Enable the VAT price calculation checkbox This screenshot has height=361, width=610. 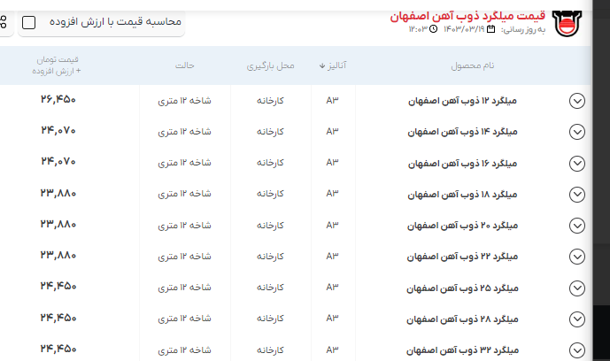pos(29,21)
